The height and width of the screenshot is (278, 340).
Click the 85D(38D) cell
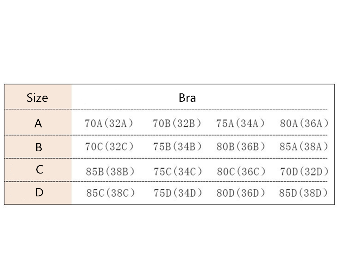[303, 193]
